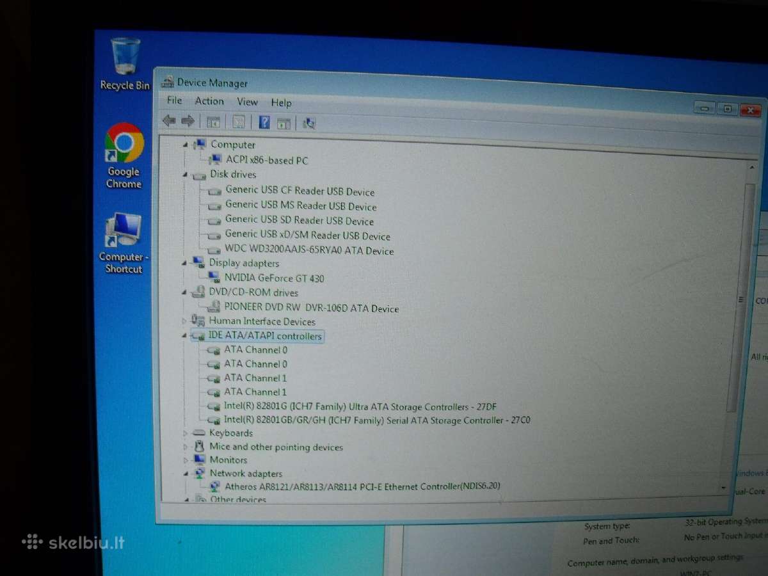The width and height of the screenshot is (768, 576).
Task: Click the Device Manager title bar icon
Action: point(168,81)
